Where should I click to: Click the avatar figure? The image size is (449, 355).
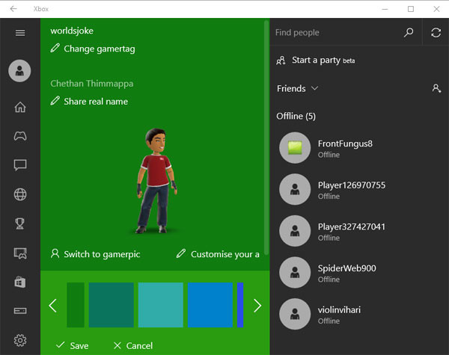point(157,180)
